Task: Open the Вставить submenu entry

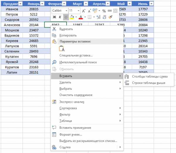Action: [x=87, y=76]
